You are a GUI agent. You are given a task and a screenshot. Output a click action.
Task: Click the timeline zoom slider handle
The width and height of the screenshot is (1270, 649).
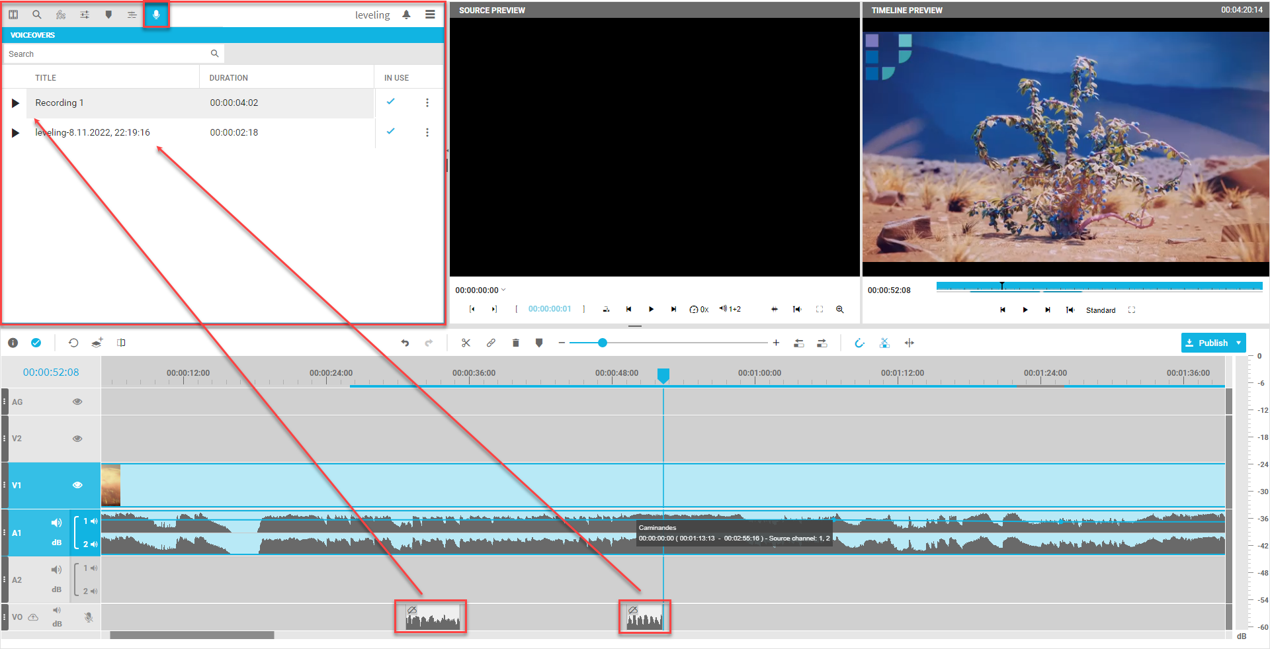point(602,343)
